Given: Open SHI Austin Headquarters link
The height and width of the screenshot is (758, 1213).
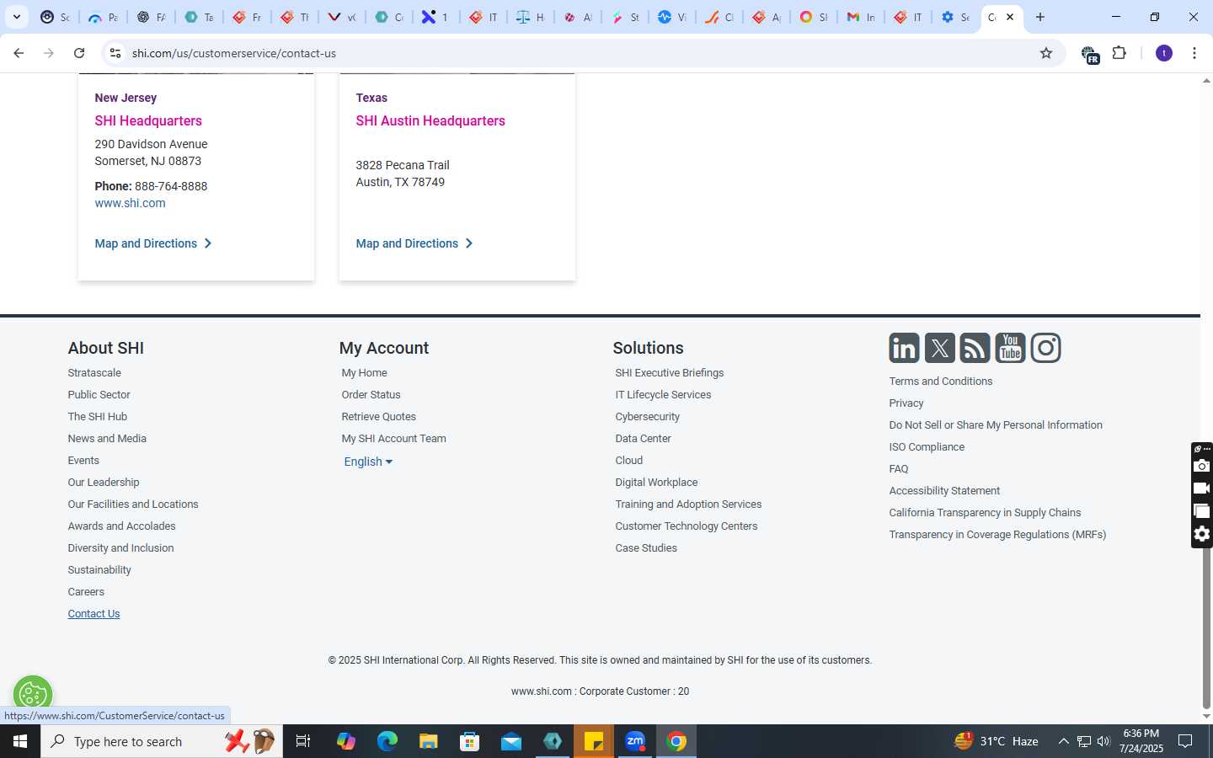Looking at the screenshot, I should point(430,120).
